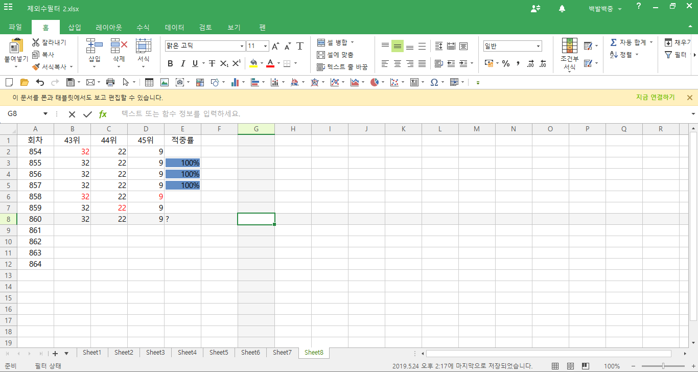Click the Undo arrow in quick toolbar
This screenshot has width=698, height=372.
coord(40,82)
